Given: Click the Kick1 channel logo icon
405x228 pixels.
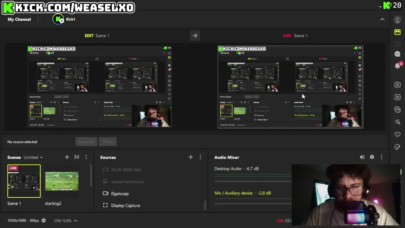Looking at the screenshot, I should 58,19.
